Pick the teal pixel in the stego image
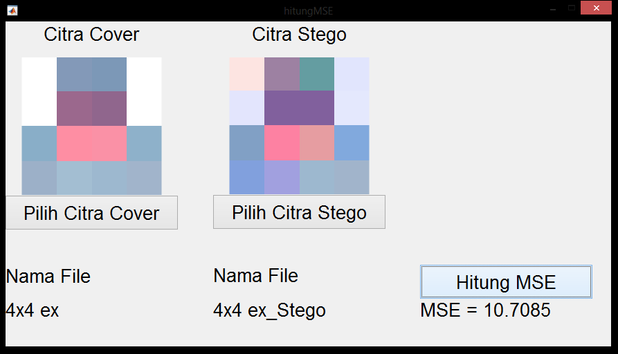The width and height of the screenshot is (618, 354). (317, 74)
